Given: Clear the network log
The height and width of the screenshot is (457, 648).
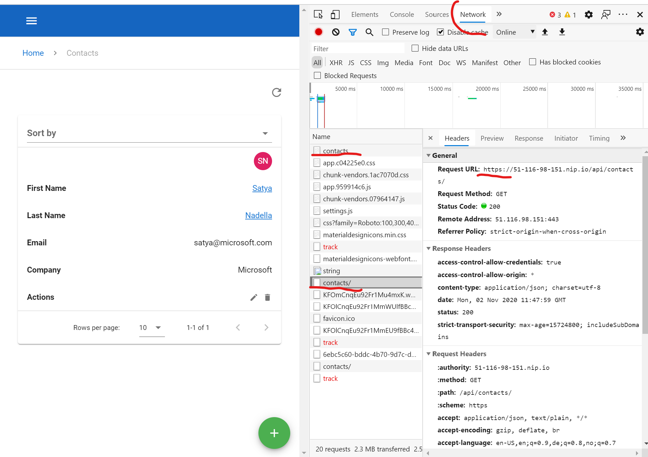Looking at the screenshot, I should (x=336, y=32).
